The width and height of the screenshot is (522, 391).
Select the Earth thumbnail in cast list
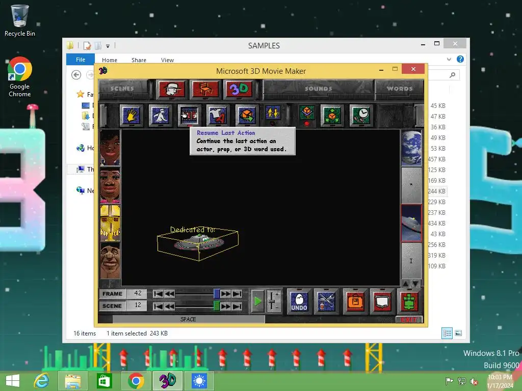coord(411,148)
